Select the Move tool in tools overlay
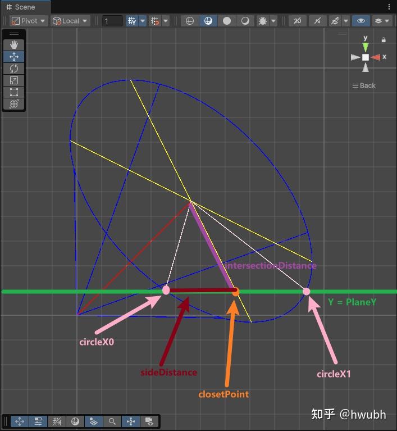The height and width of the screenshot is (431, 397). (x=13, y=57)
